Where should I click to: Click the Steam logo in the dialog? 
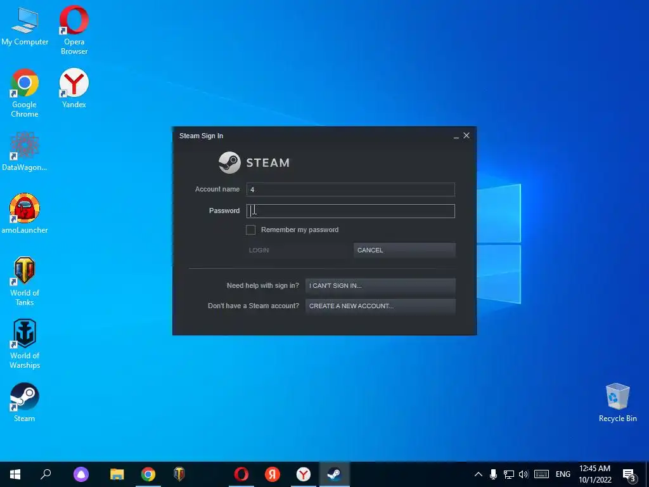[254, 162]
